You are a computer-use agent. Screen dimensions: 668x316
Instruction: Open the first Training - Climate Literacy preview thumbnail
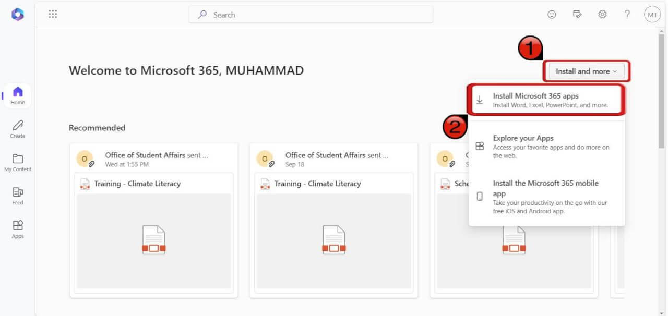tap(154, 241)
